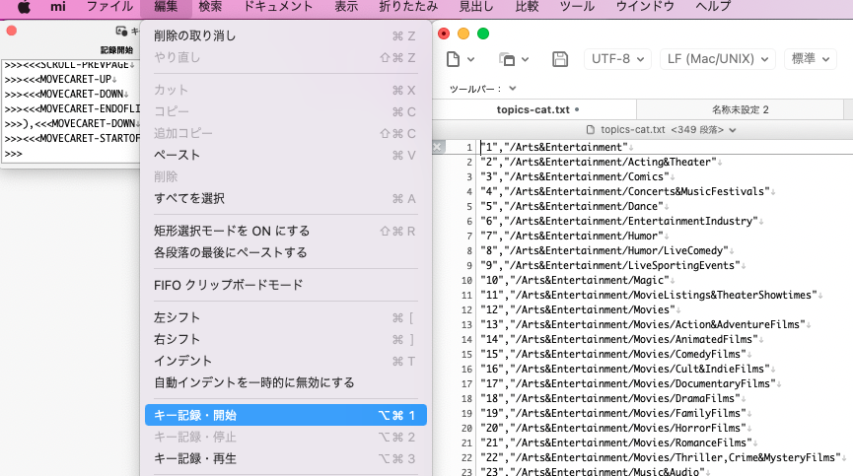
Task: Open the 検索 menu in menu bar
Action: click(x=210, y=8)
